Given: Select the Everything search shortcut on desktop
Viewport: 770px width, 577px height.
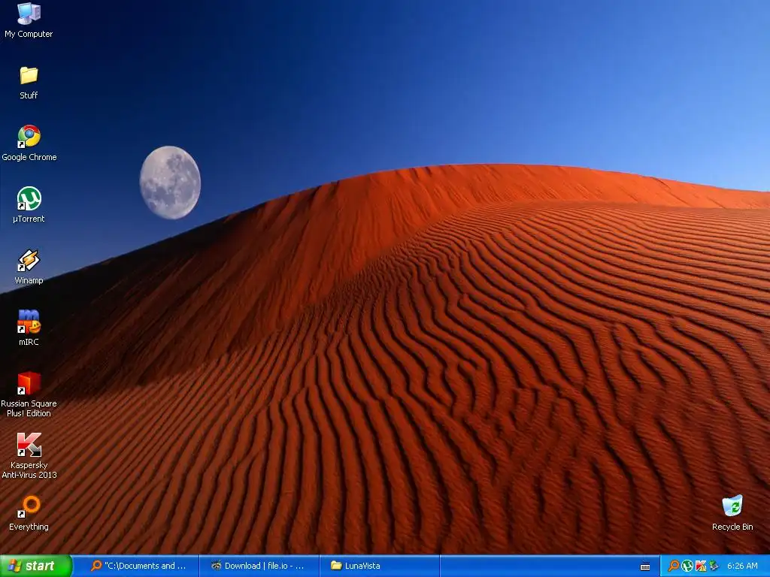Looking at the screenshot, I should click(x=29, y=513).
